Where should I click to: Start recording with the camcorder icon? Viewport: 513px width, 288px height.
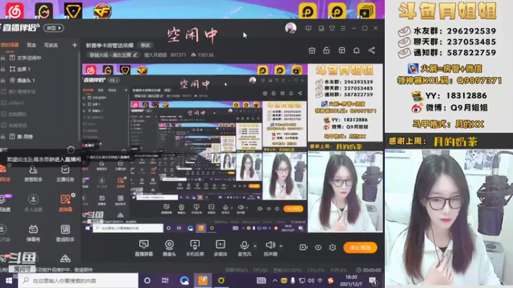[x=303, y=248]
